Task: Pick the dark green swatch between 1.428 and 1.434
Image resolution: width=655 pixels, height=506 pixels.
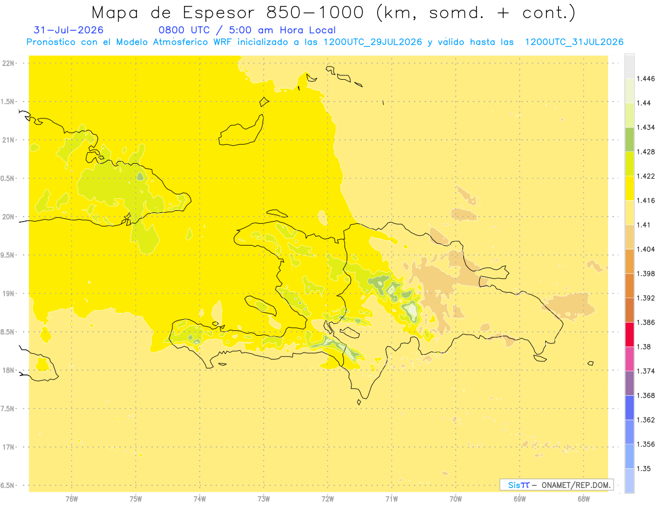Action: 629,140
